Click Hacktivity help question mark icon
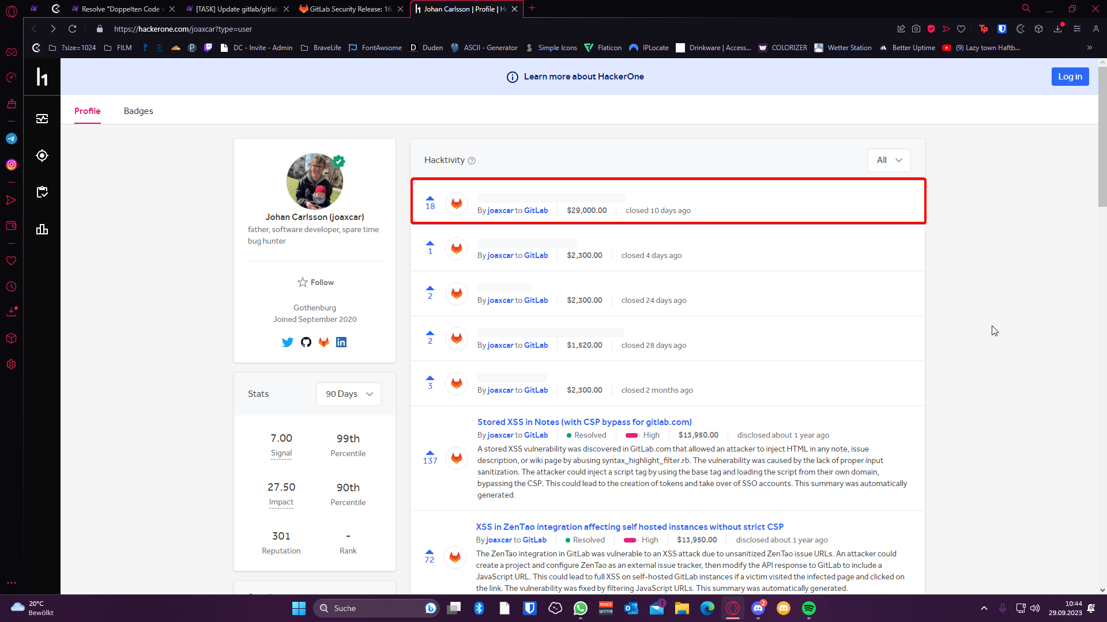1107x622 pixels. pos(472,161)
